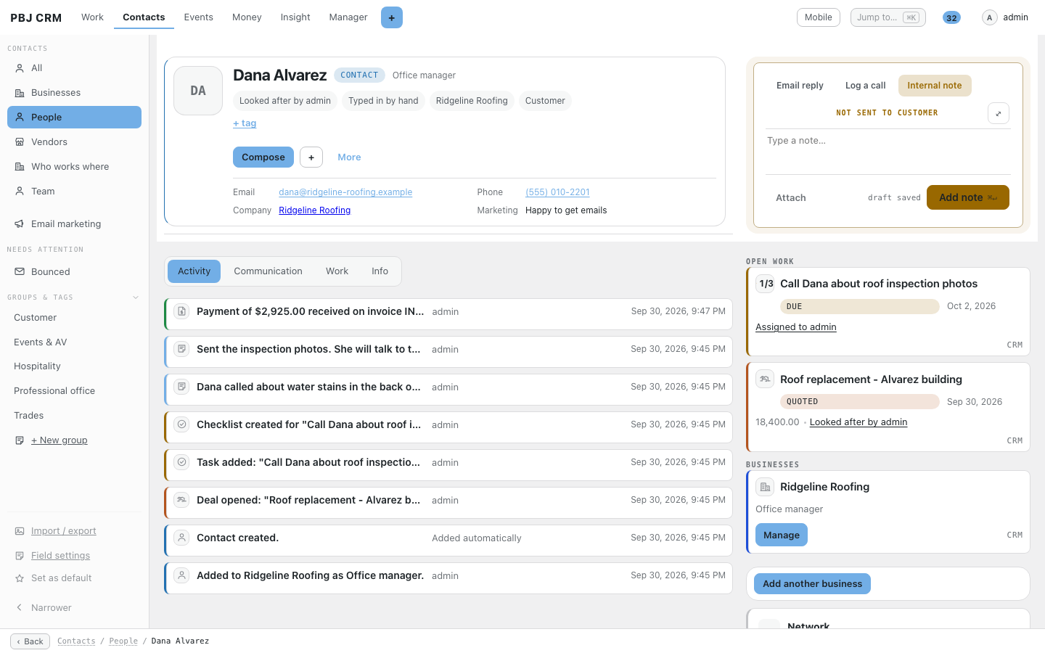This screenshot has height=653, width=1045.
Task: Click the blue plus quick-add button in top bar
Action: click(391, 17)
